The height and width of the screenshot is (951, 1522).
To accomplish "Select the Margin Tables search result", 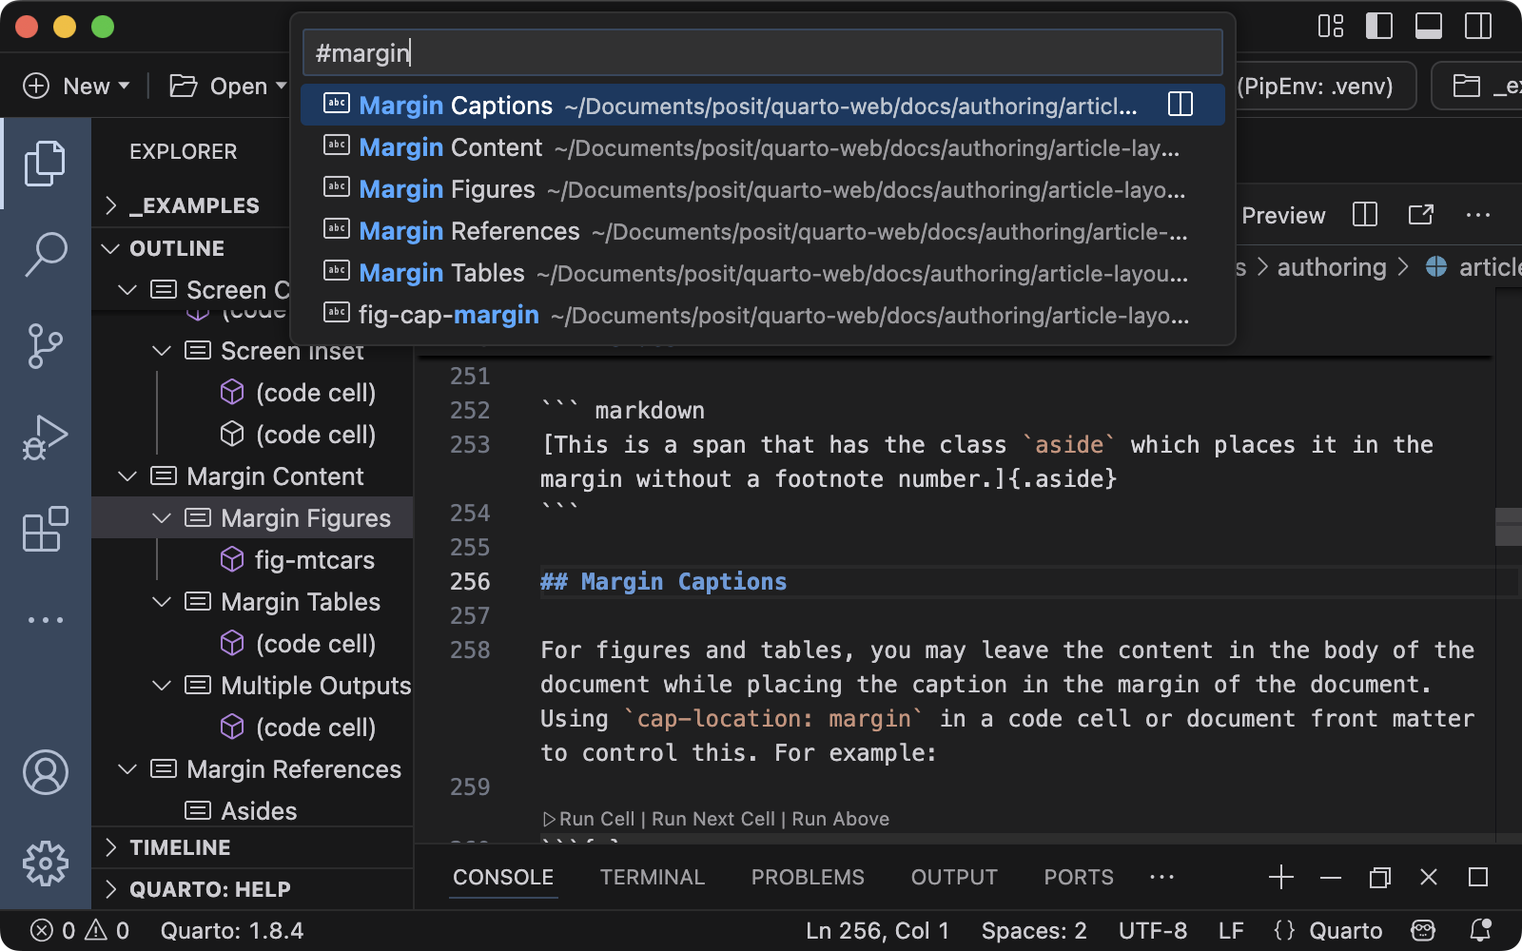I will 440,273.
